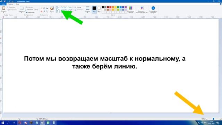Click the taskbar clock and date
This screenshot has height=125, width=222.
tap(211, 123)
